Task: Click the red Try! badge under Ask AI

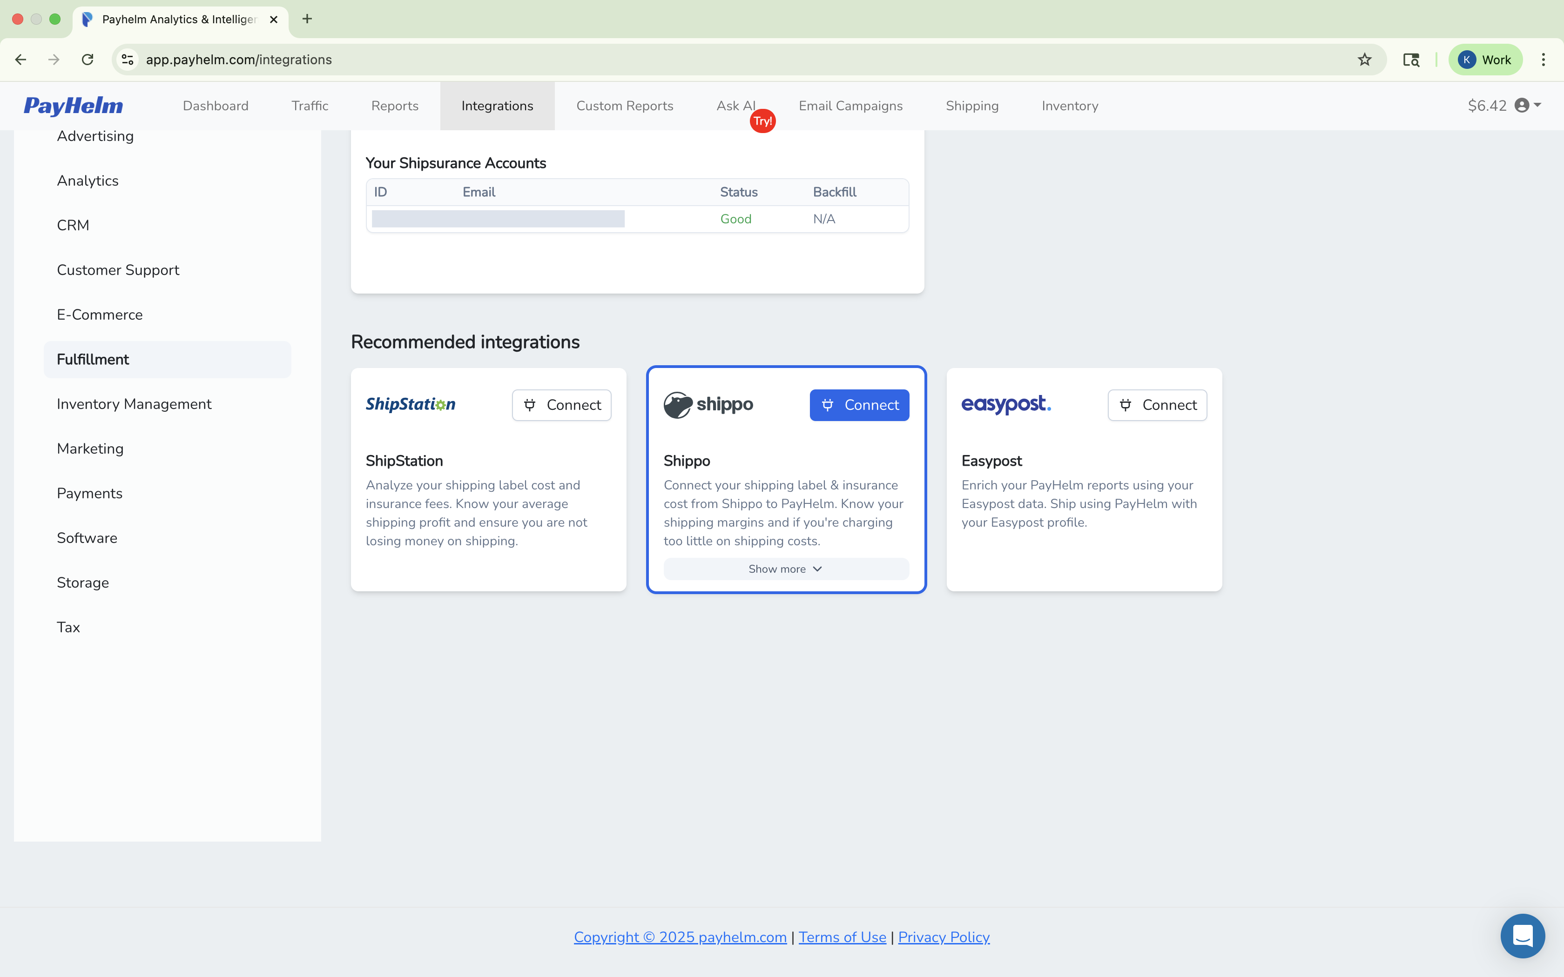Action: point(762,120)
